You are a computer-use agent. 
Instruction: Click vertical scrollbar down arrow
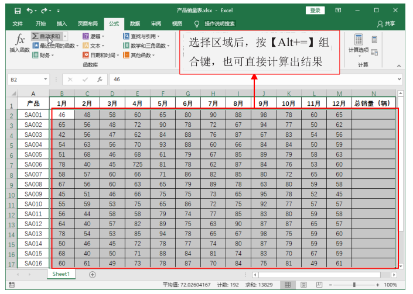[x=400, y=267]
